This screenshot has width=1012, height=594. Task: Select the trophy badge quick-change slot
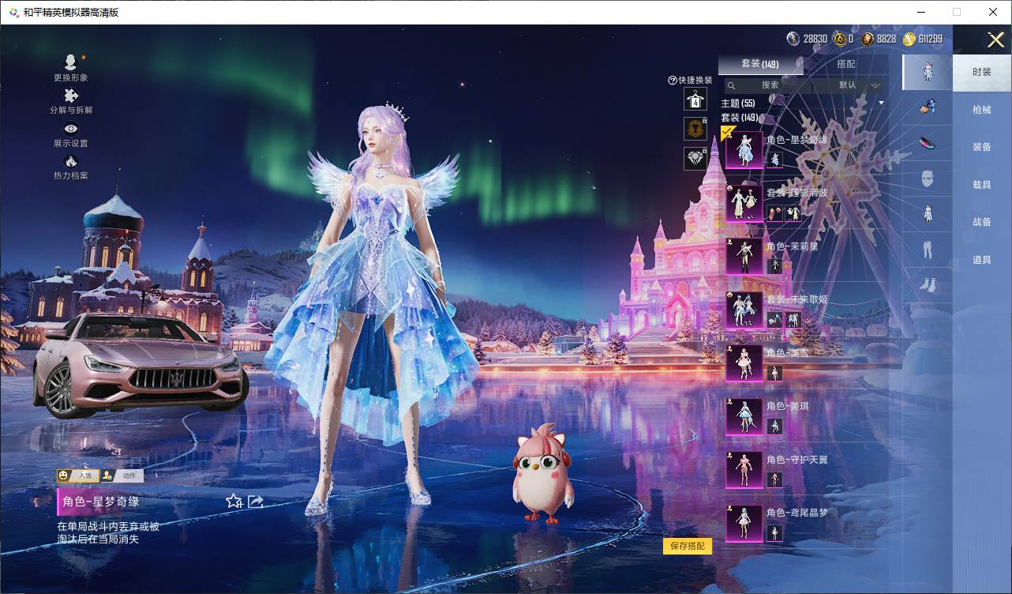pyautogui.click(x=695, y=129)
